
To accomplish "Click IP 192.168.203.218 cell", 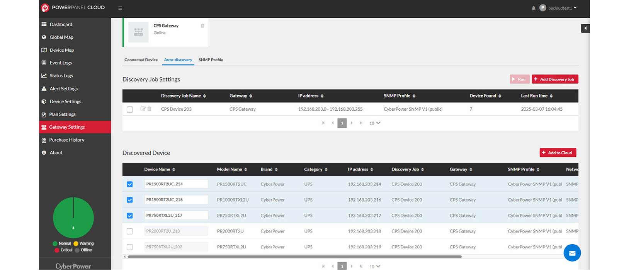I will [364, 231].
